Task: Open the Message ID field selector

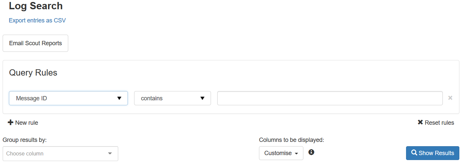Action: 68,98
